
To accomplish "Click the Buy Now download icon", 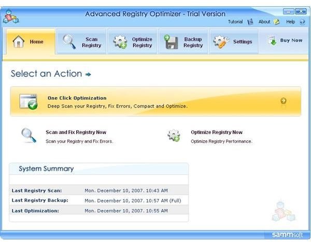I will [272, 41].
